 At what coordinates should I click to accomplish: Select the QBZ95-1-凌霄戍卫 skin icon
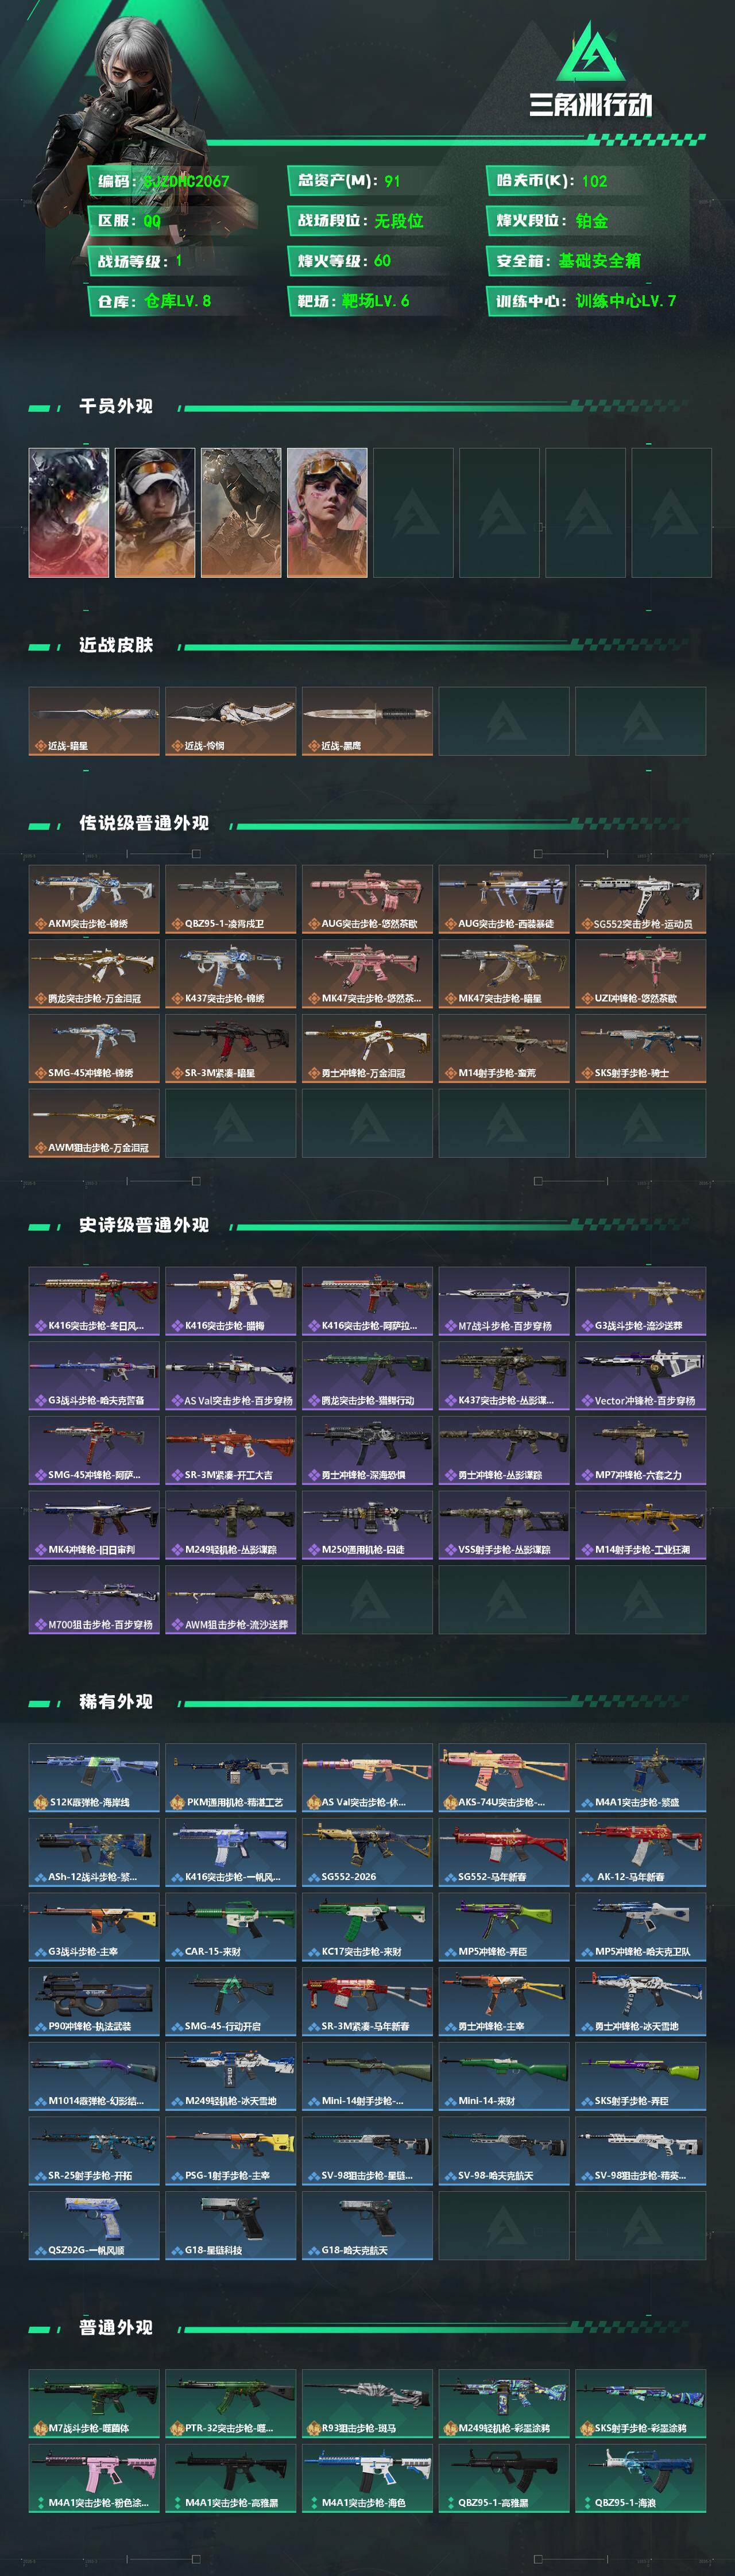230,899
